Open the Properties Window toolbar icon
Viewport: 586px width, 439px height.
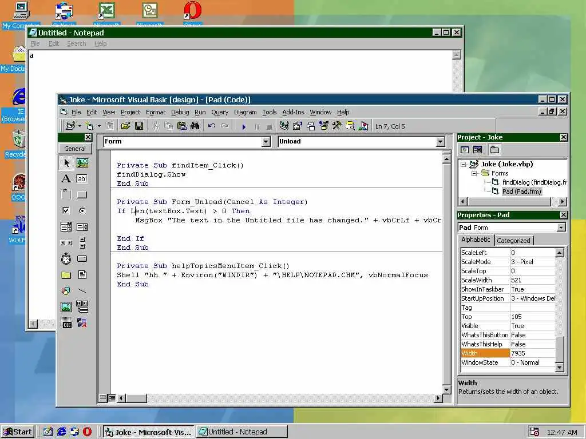298,126
